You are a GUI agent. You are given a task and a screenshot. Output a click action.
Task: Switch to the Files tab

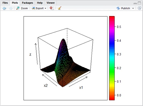click(5, 3)
